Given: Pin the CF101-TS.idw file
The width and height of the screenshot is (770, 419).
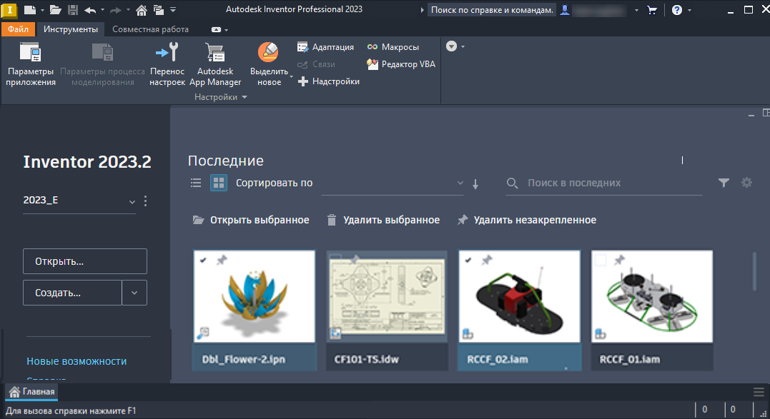Looking at the screenshot, I should coord(355,259).
